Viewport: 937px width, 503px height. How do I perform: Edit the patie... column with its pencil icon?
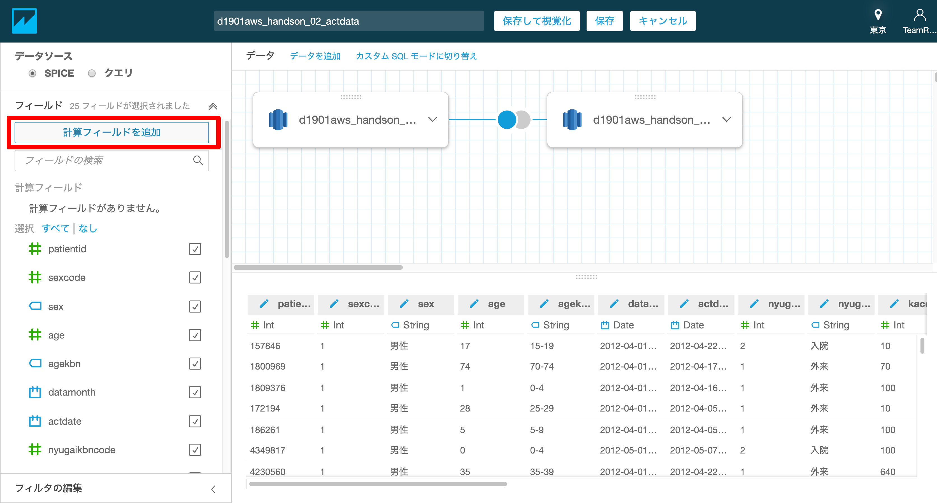[x=264, y=304]
